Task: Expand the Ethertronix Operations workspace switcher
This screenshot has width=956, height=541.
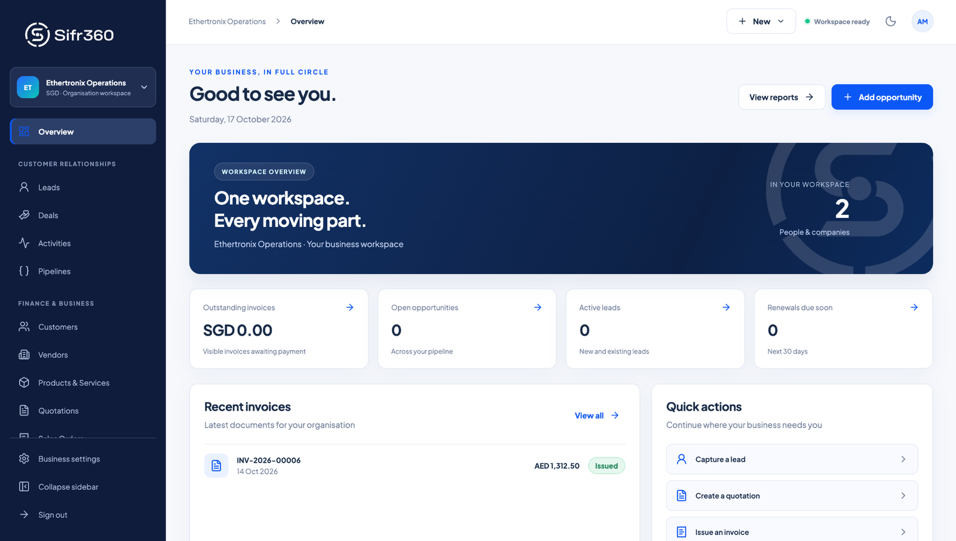Action: (83, 87)
